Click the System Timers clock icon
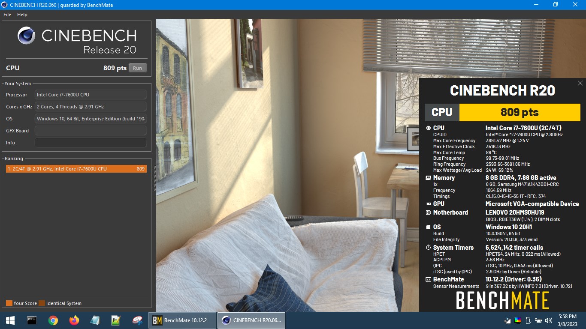This screenshot has height=329, width=586. (x=428, y=248)
